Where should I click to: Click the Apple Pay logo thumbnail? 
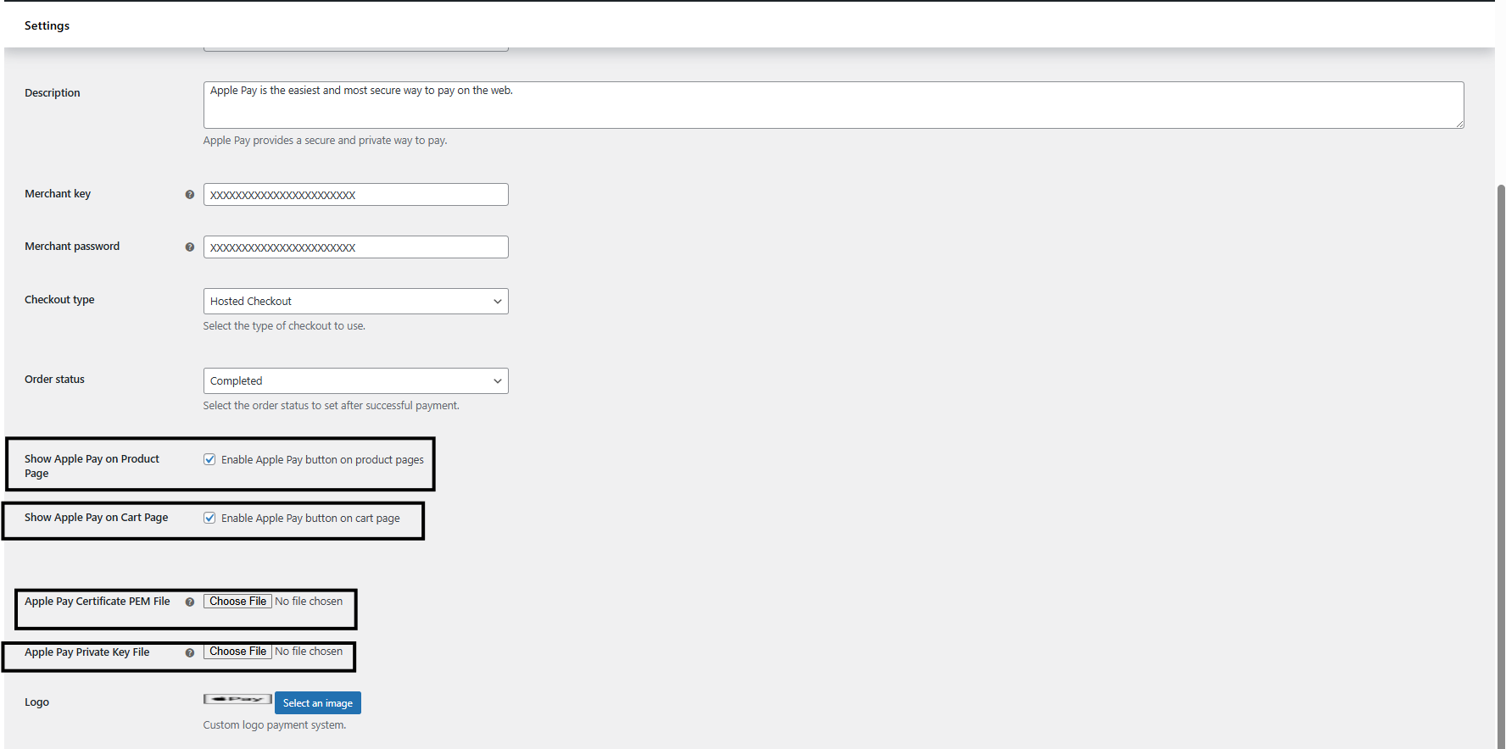(237, 699)
